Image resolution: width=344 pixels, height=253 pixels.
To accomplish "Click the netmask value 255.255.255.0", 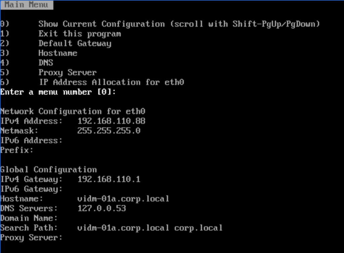I will point(109,131).
